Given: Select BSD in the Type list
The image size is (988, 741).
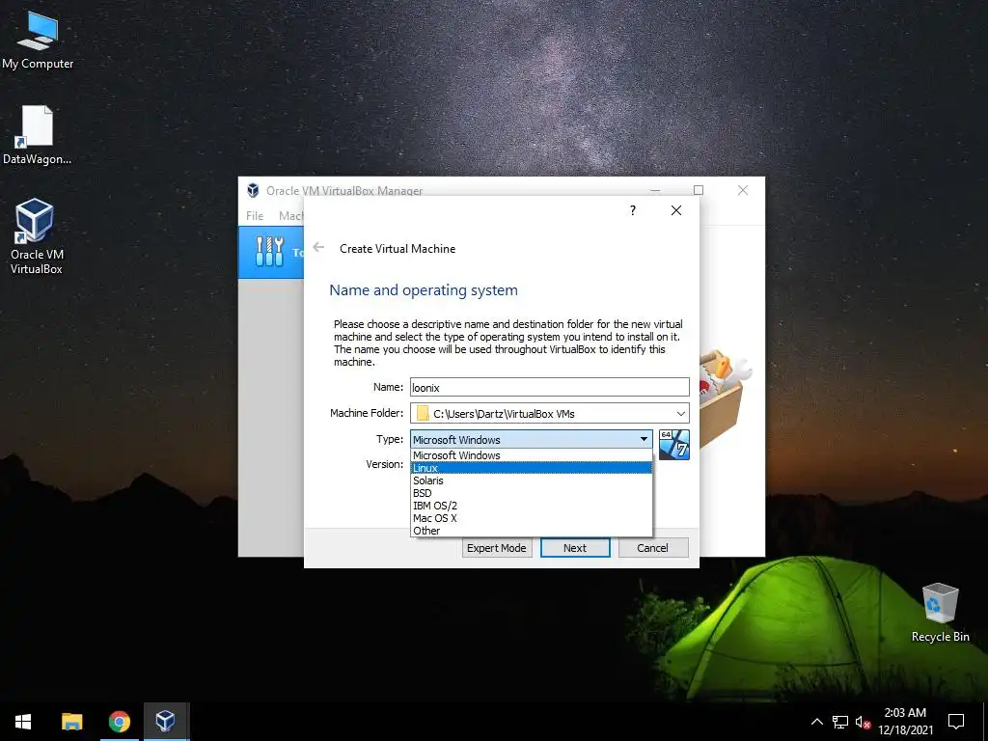Looking at the screenshot, I should pos(532,493).
